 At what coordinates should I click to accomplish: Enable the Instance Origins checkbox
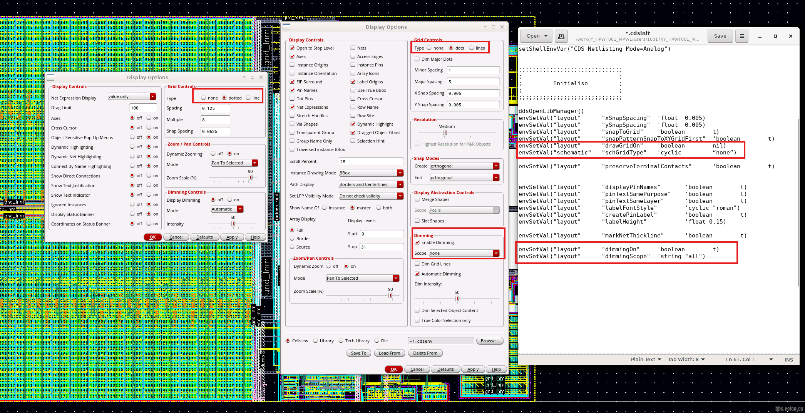click(x=292, y=65)
